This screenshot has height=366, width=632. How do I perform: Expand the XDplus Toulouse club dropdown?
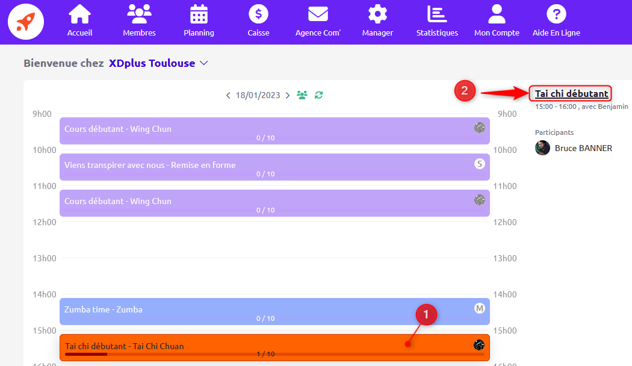[x=203, y=63]
